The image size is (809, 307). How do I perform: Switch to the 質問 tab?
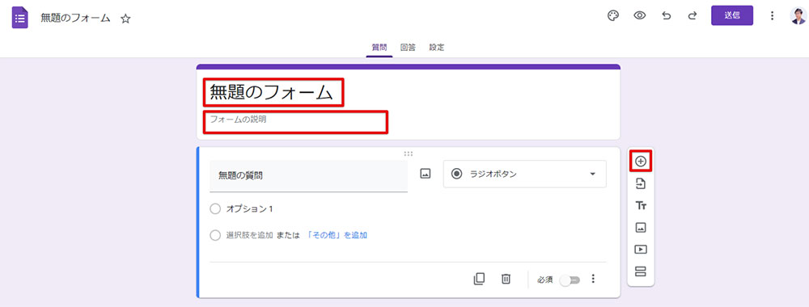pyautogui.click(x=379, y=48)
